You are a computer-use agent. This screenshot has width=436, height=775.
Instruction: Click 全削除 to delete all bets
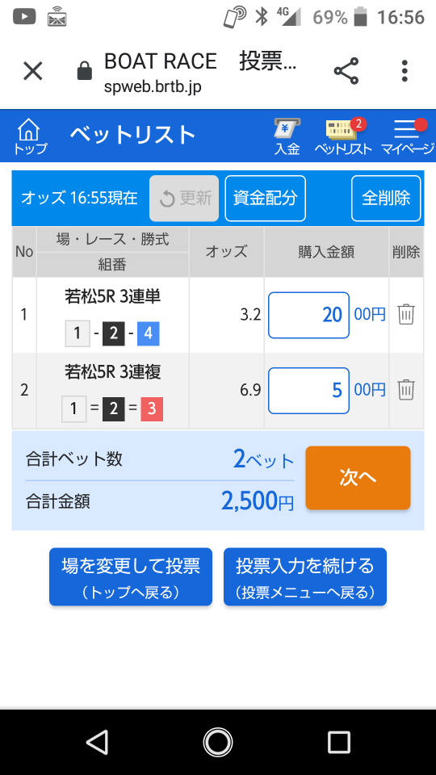(386, 199)
